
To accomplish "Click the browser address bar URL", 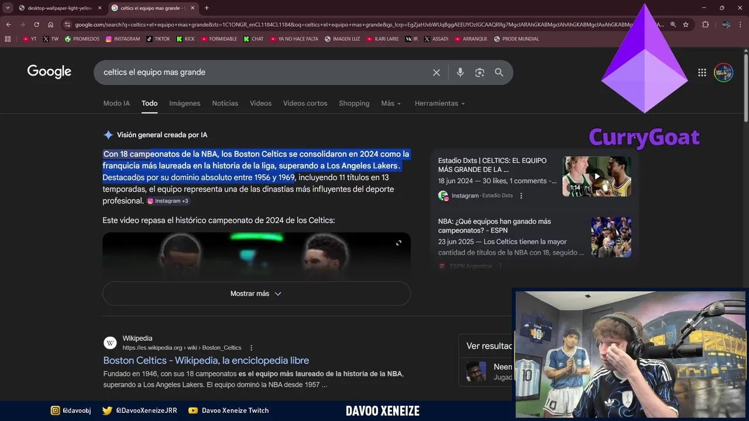I will (x=369, y=25).
